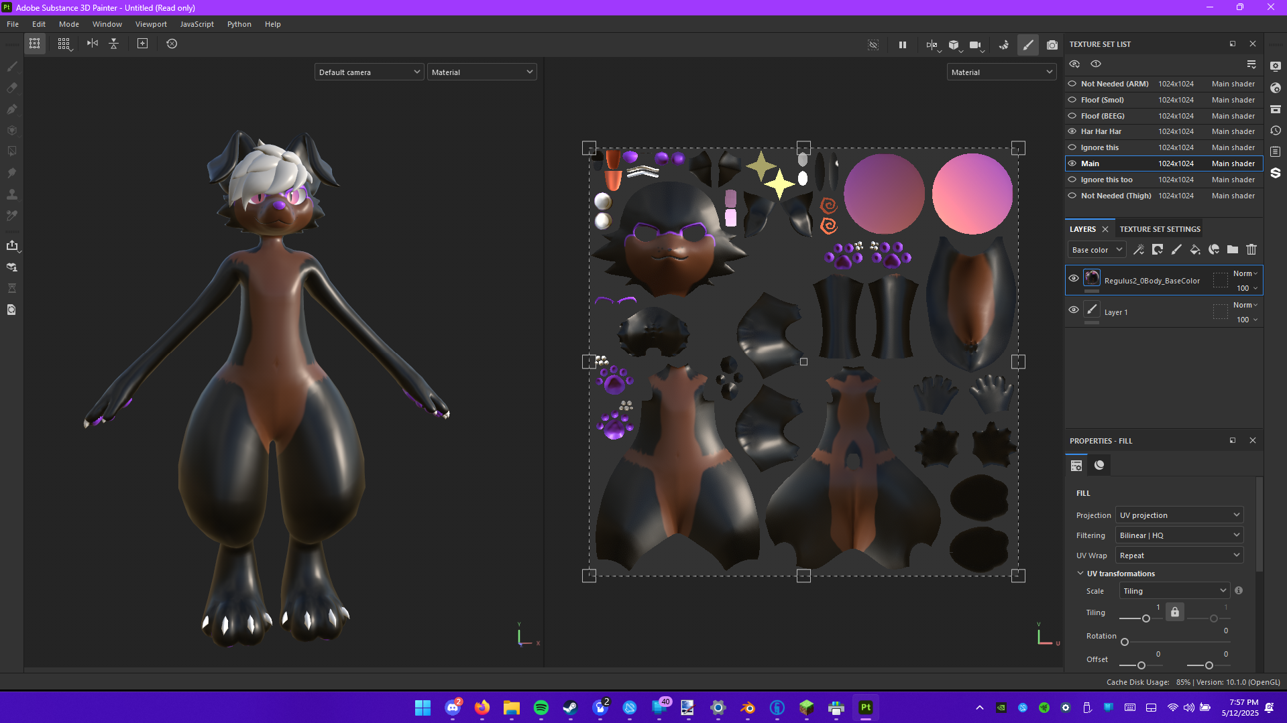Hide the Regulus2_0Body_BaseColor layer
The image size is (1287, 723).
[x=1074, y=279]
